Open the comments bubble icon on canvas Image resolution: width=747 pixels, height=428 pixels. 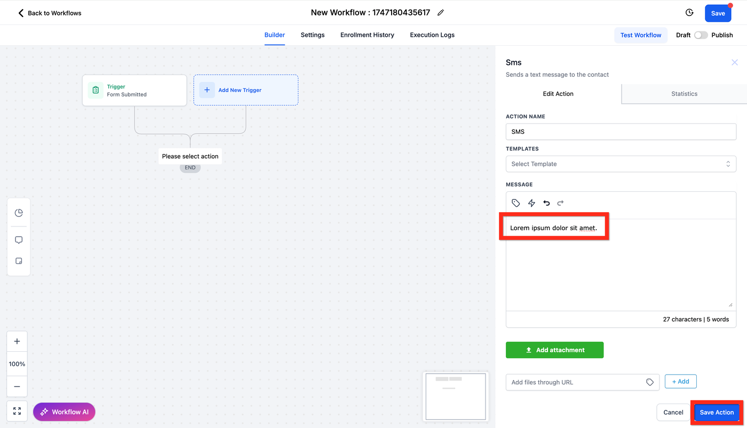(19, 240)
